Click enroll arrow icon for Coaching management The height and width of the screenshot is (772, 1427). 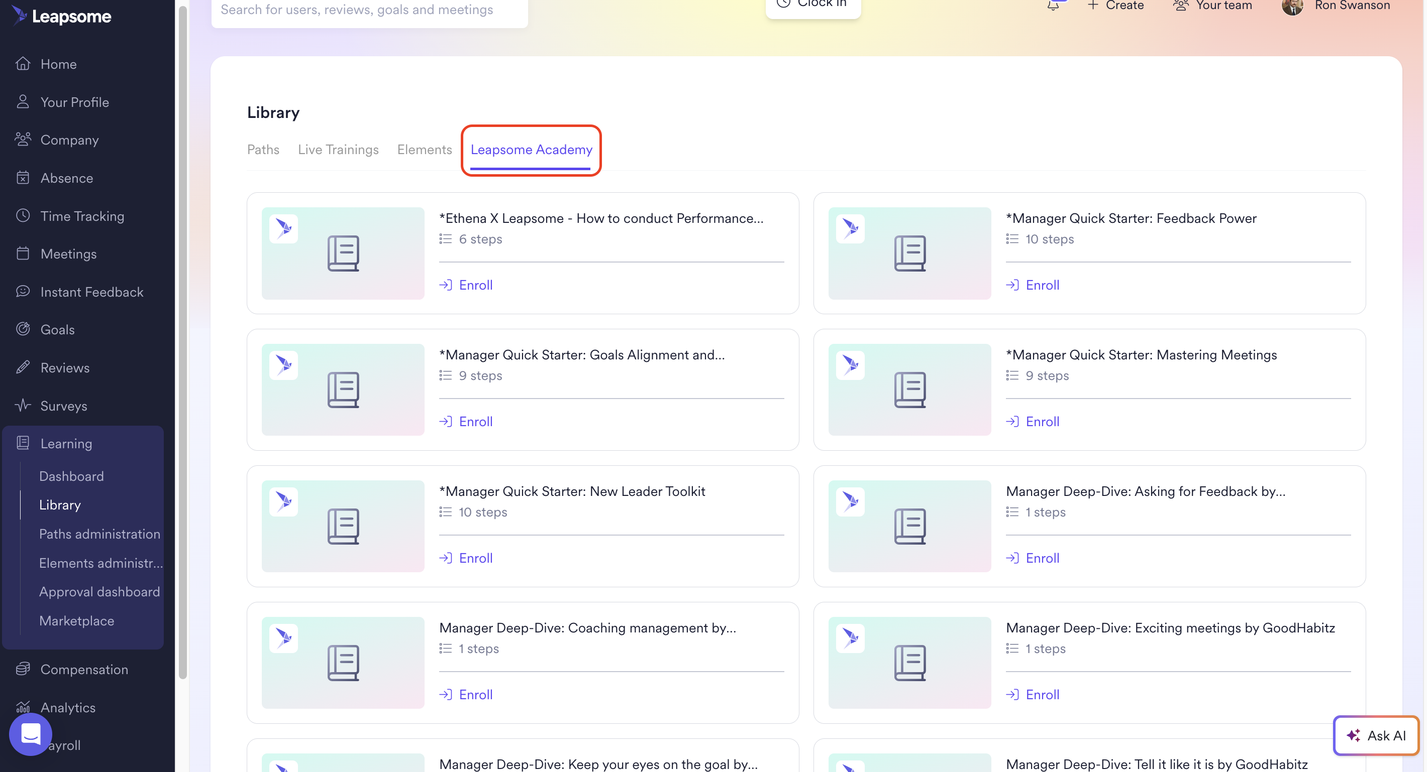[x=445, y=695]
